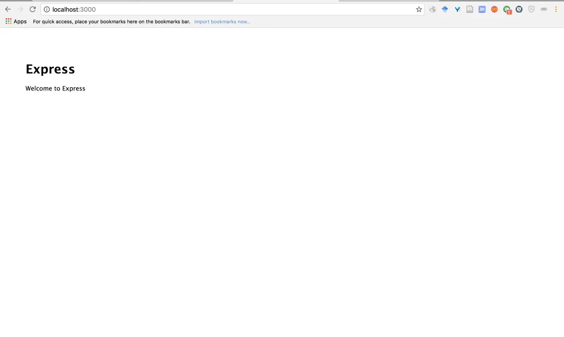Open the gray shield extension

pos(531,9)
